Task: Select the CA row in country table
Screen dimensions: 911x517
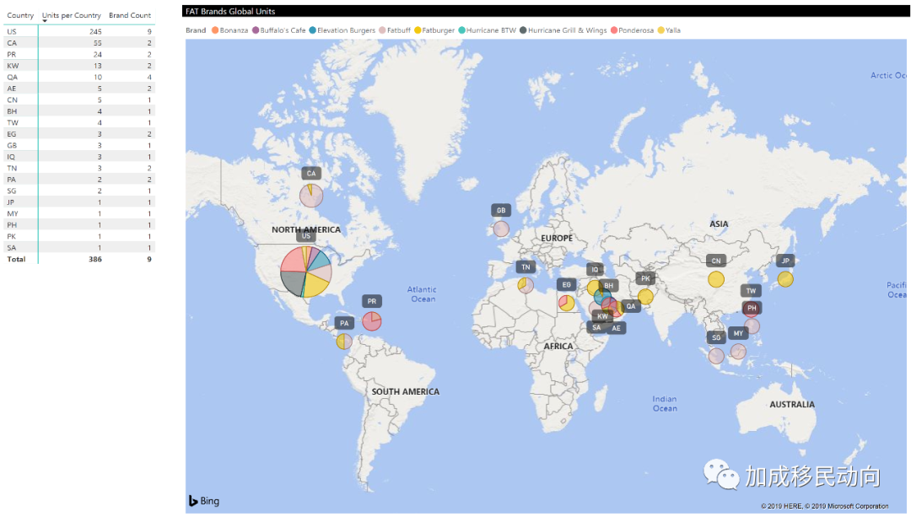Action: 79,43
